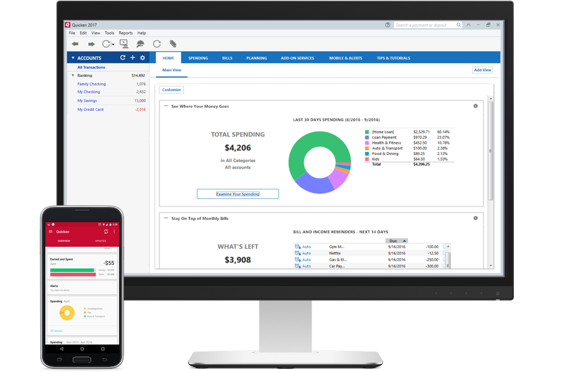The image size is (571, 372).
Task: Open the Tools menu
Action: coord(110,33)
